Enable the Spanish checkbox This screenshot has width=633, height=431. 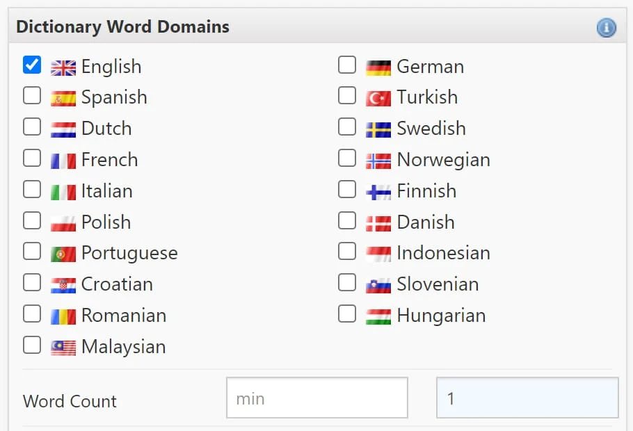point(32,96)
